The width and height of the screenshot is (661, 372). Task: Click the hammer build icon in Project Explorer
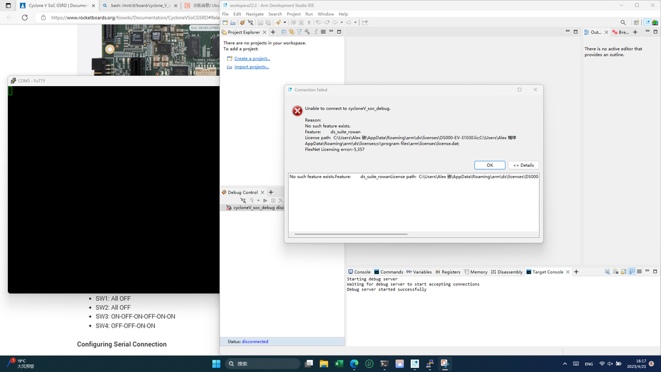[x=307, y=32]
